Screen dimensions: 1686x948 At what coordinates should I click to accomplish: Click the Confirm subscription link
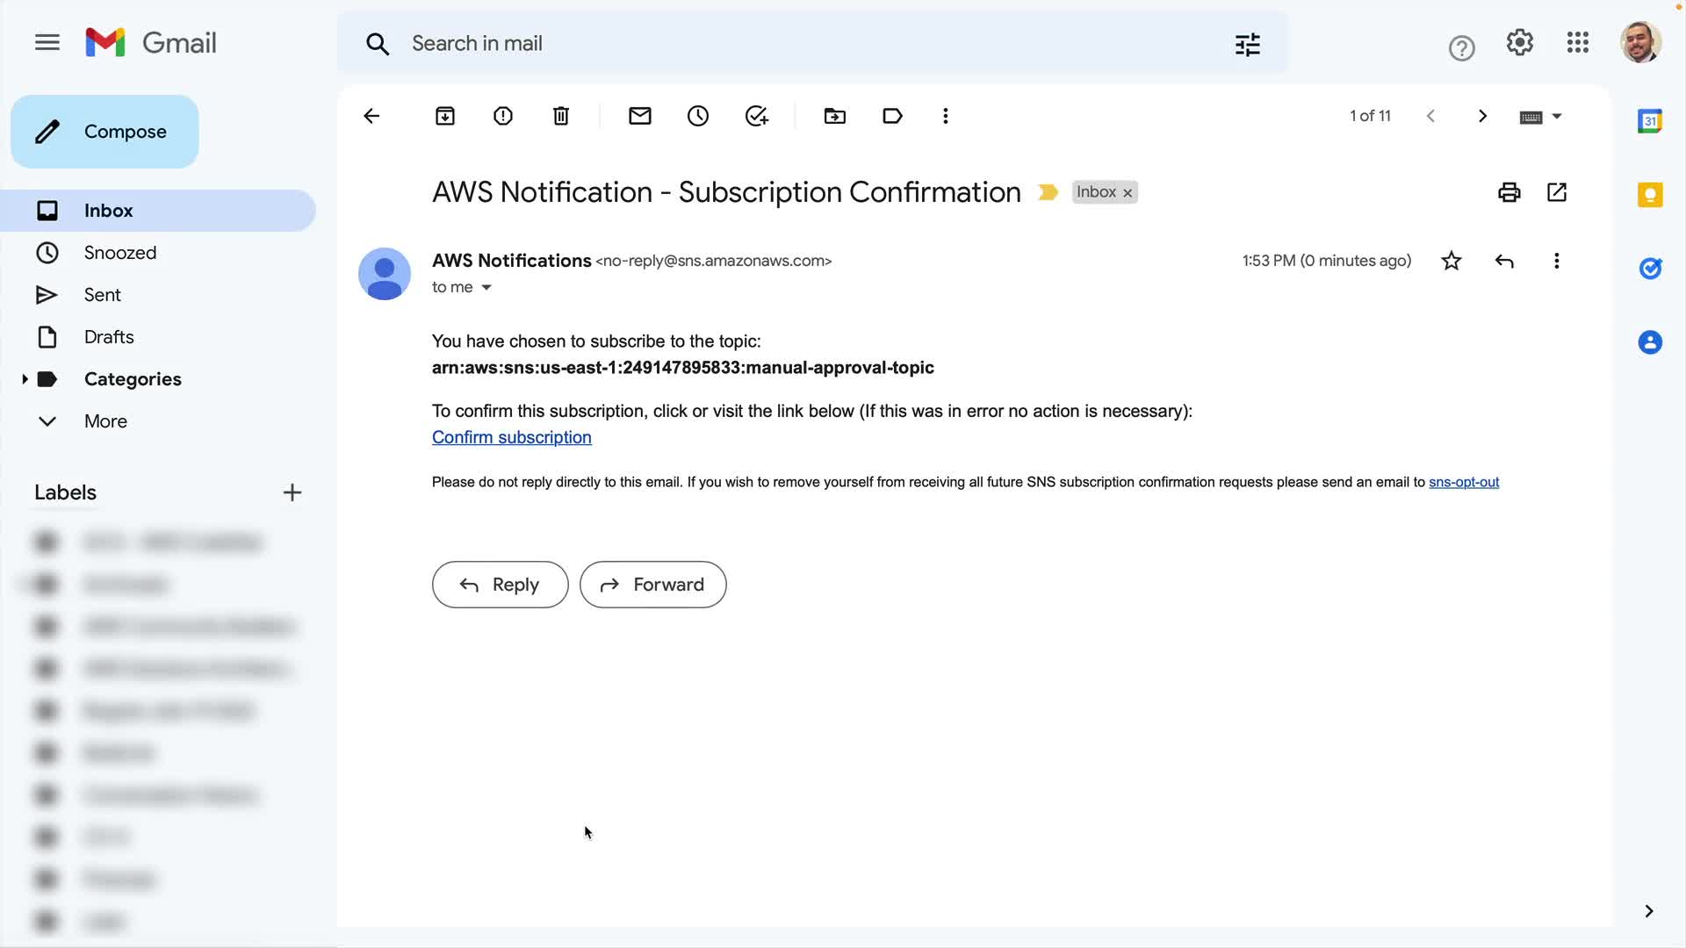click(x=511, y=437)
